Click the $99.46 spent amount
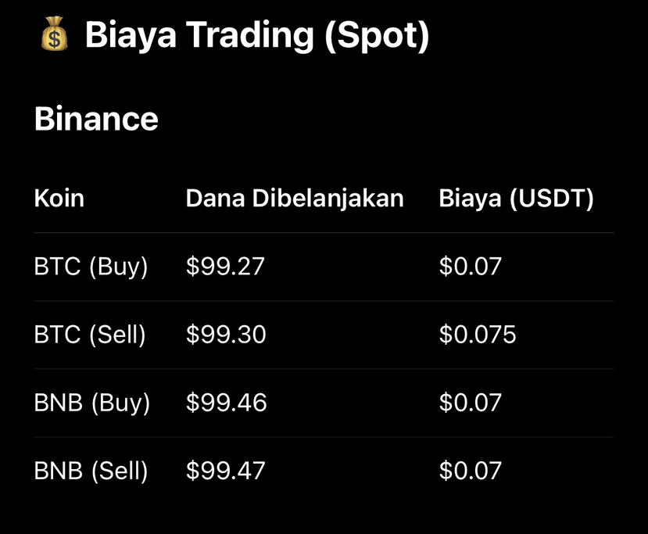The width and height of the screenshot is (648, 534). (x=227, y=402)
